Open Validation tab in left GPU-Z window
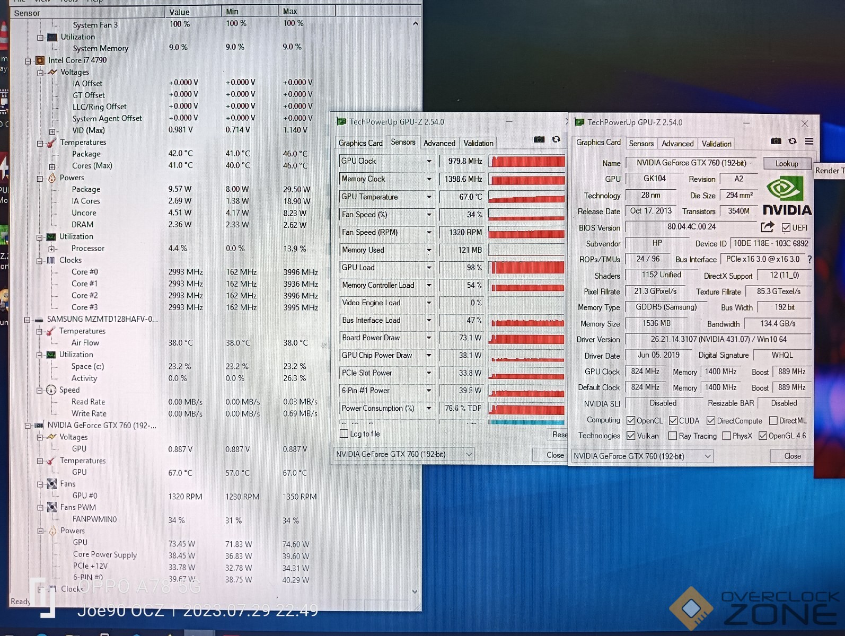The height and width of the screenshot is (636, 845). pos(478,143)
